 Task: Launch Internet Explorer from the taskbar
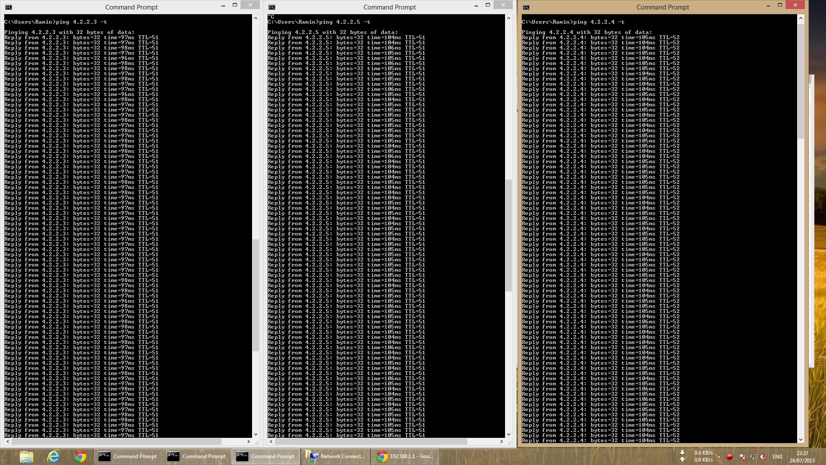(x=53, y=456)
